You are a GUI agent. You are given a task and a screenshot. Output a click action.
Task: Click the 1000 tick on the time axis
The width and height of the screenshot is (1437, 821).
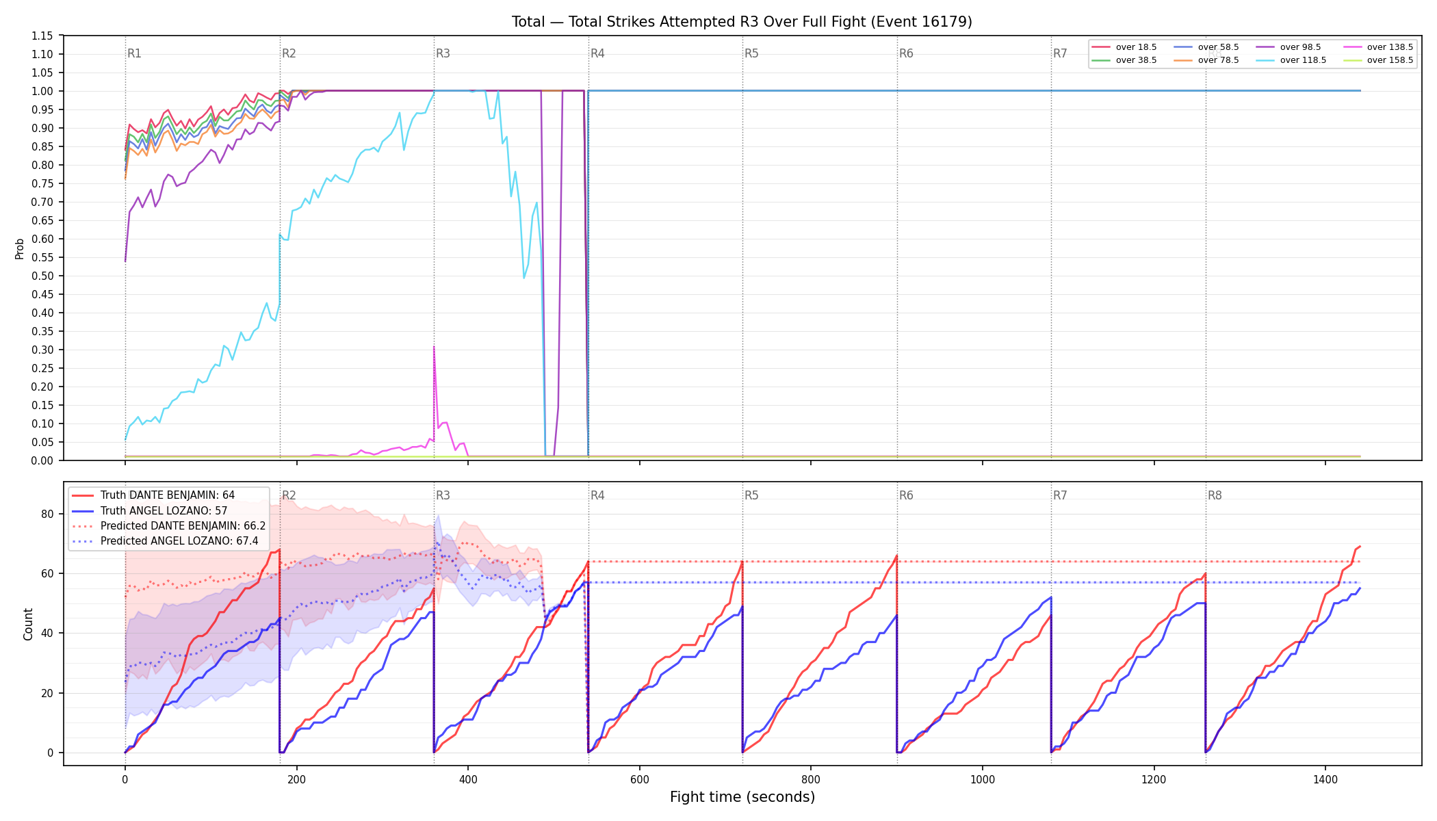983,779
